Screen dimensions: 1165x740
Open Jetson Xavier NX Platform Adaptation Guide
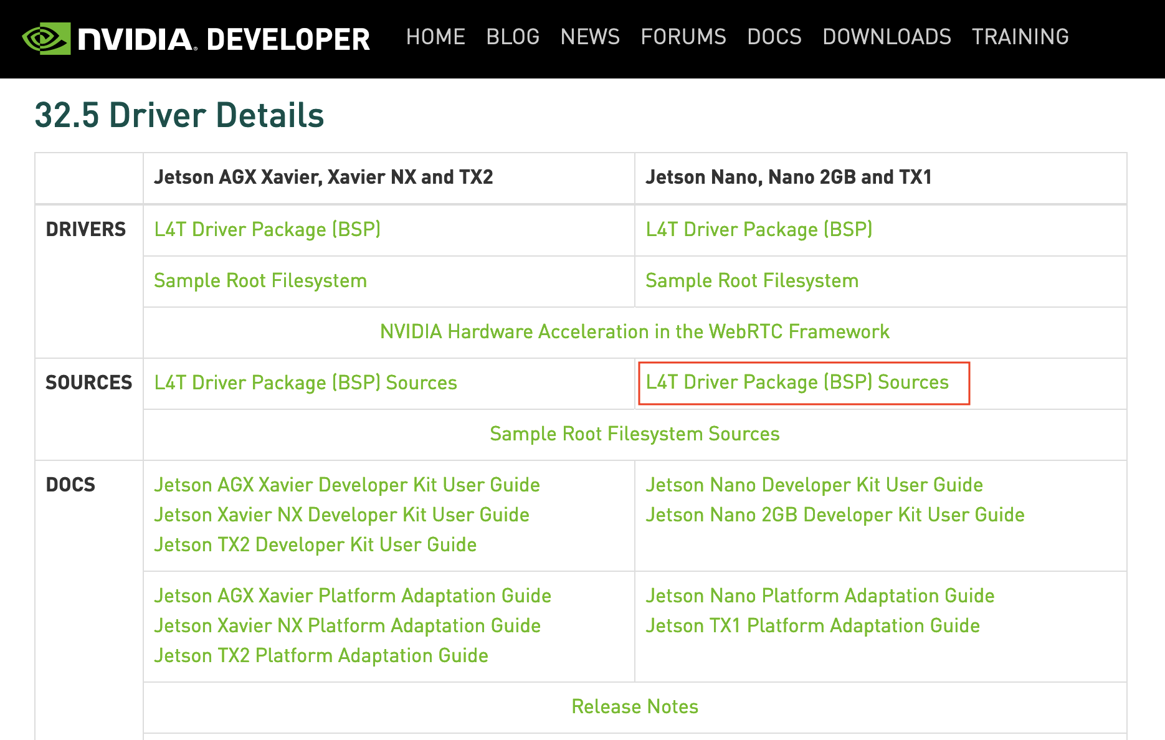tap(348, 625)
